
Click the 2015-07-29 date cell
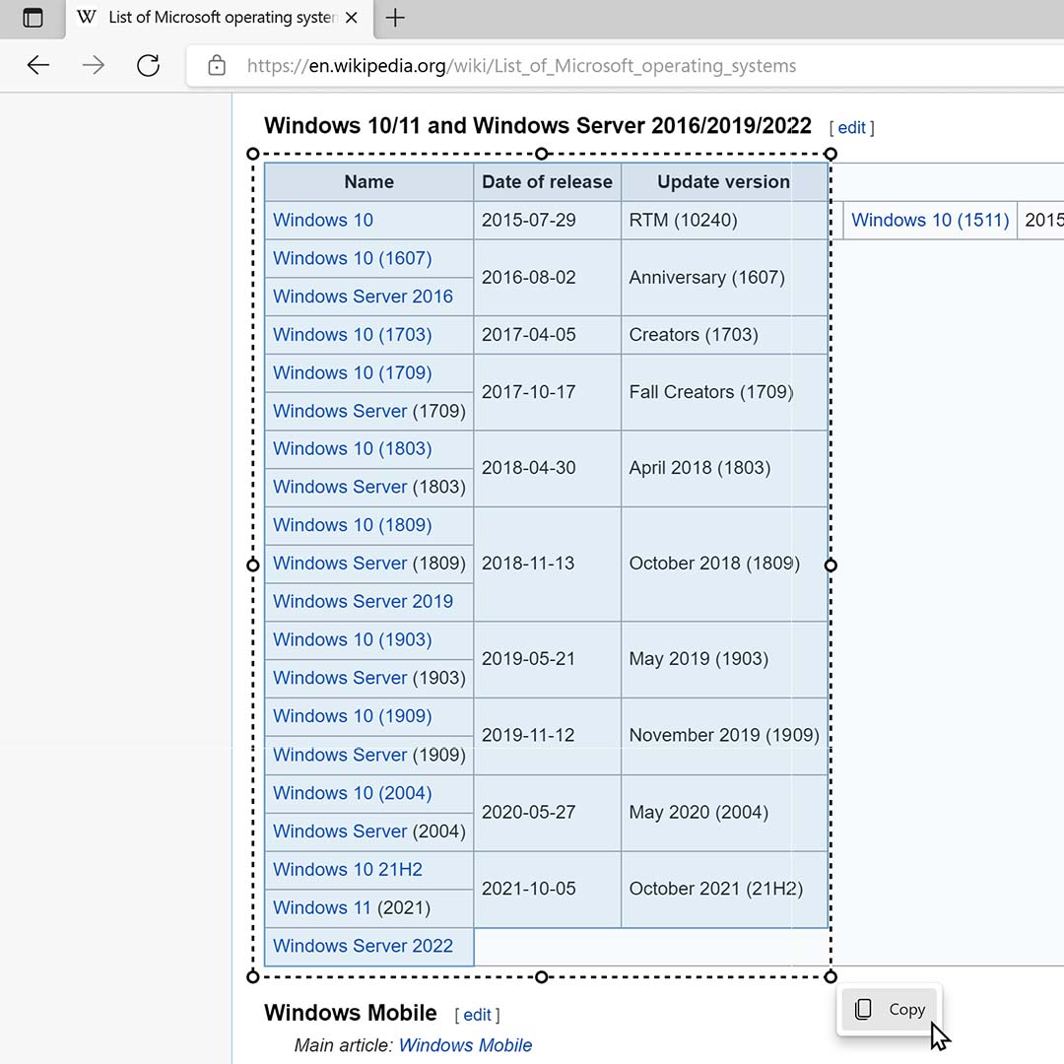[x=547, y=220]
